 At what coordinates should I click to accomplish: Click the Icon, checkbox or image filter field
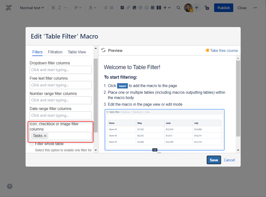pyautogui.click(x=60, y=136)
